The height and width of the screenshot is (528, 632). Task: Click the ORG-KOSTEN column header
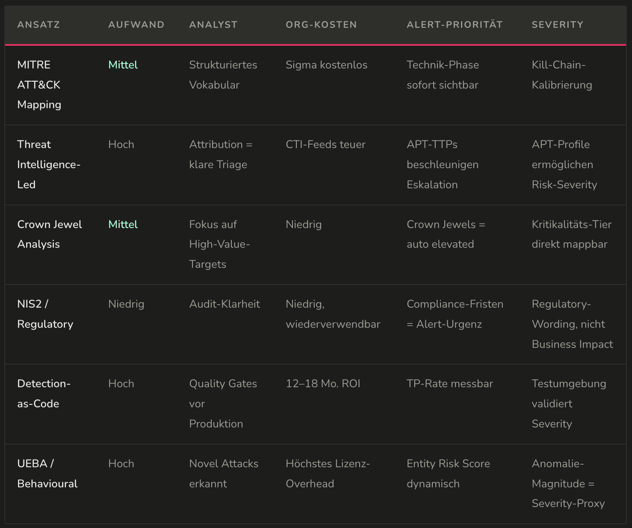(321, 25)
